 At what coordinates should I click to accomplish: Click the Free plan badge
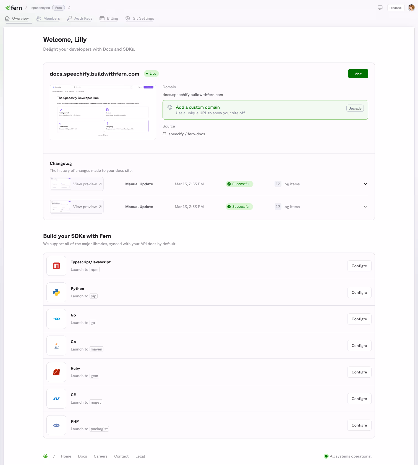(x=59, y=8)
